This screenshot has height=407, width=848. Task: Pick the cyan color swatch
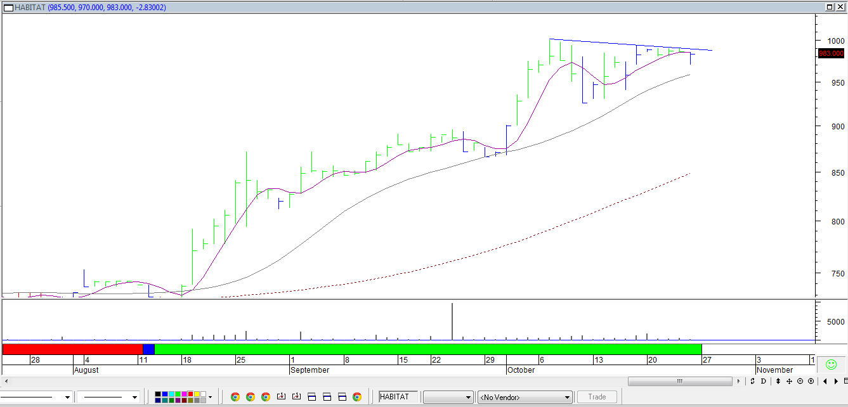172,394
